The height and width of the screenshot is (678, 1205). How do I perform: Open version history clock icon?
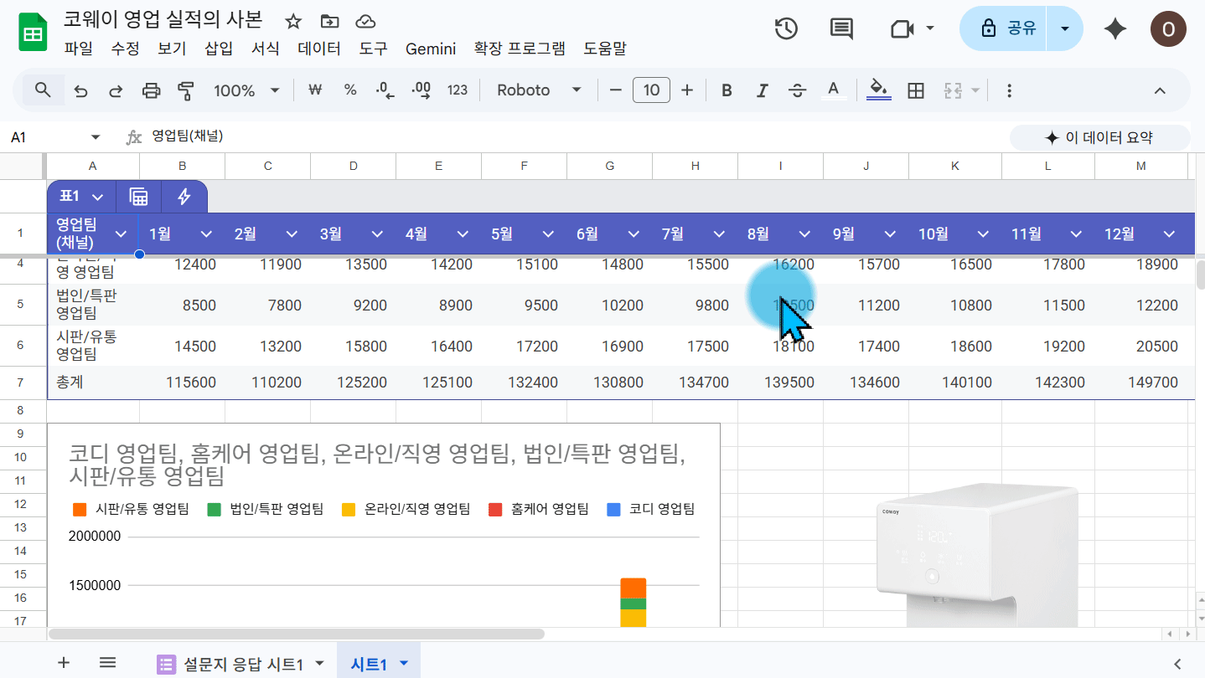(x=785, y=28)
